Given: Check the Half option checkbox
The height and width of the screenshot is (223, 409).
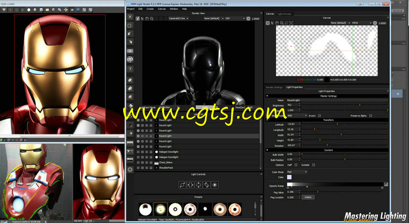Looking at the screenshot, I should click(x=296, y=165).
